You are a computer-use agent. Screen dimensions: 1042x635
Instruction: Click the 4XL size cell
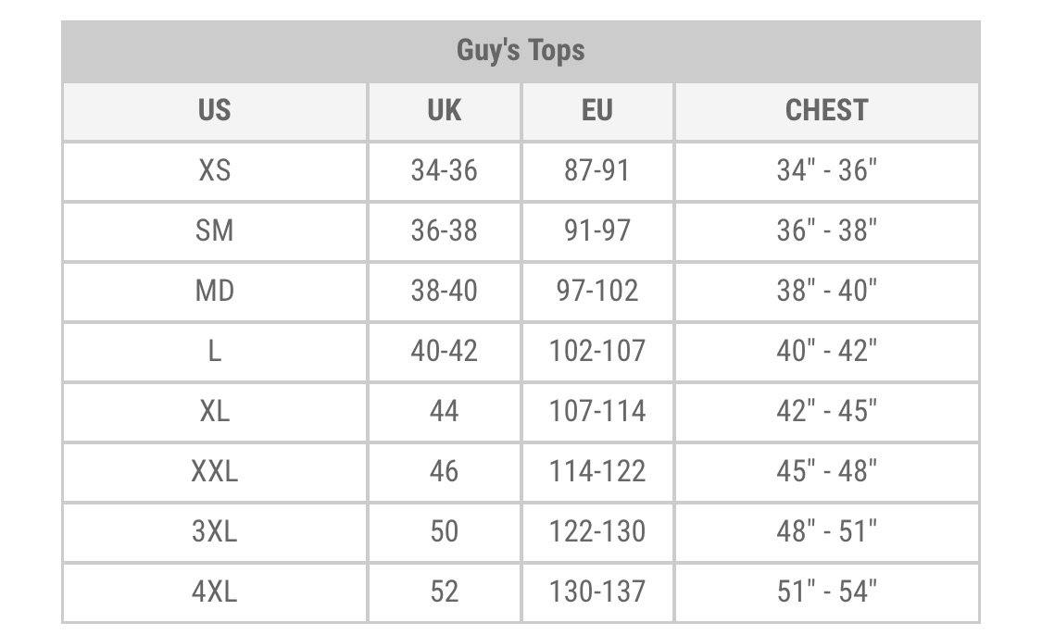tap(214, 591)
